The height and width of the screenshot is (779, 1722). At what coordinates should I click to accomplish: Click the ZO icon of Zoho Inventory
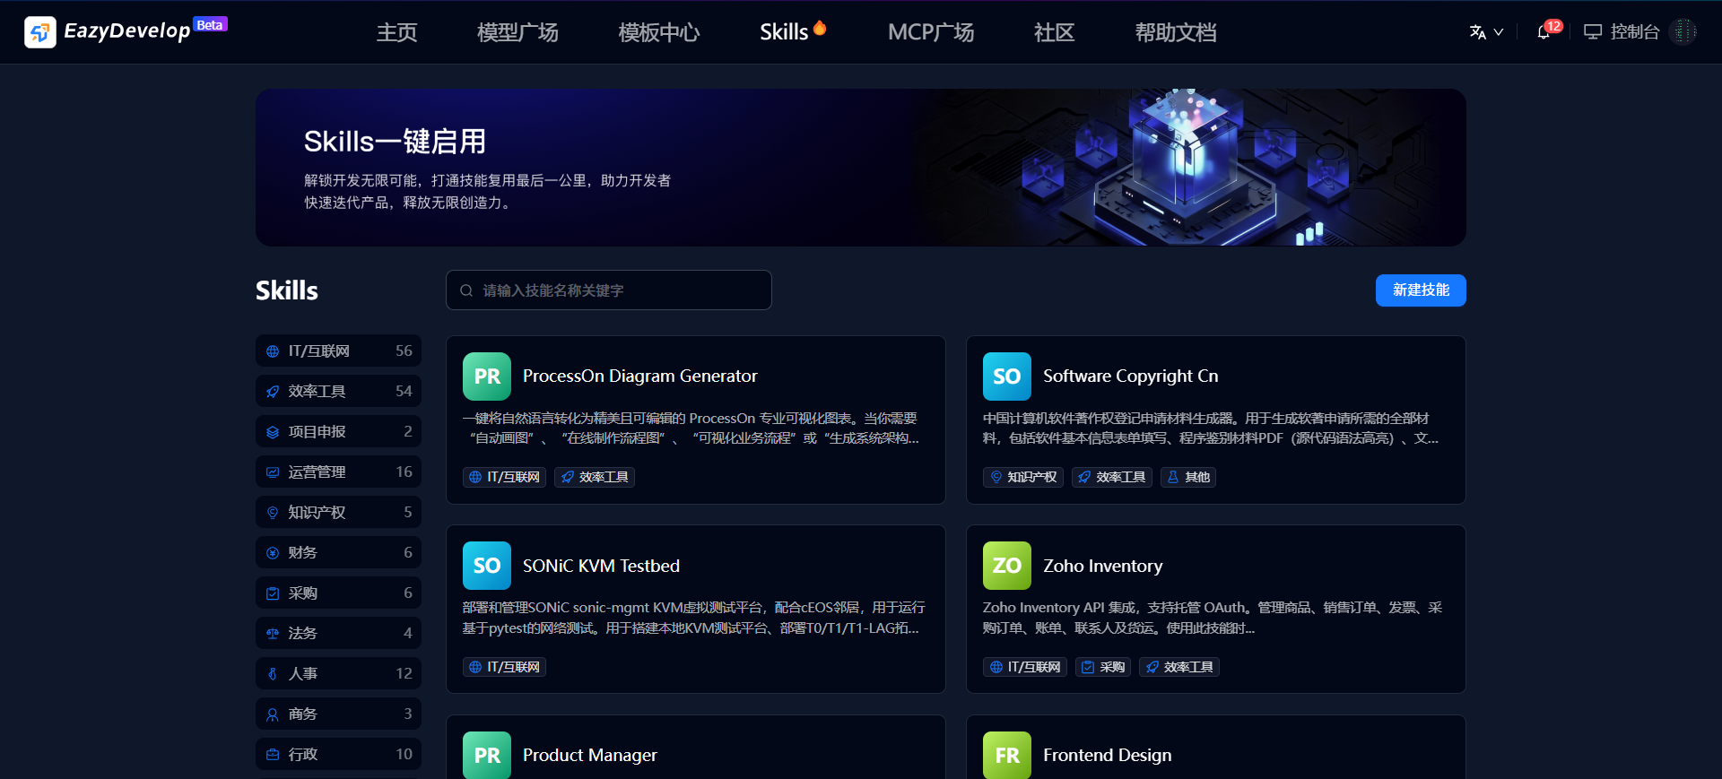[x=1007, y=566]
